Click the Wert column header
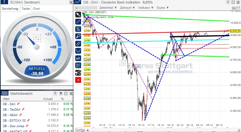This screenshot has width=241, height=132. (x=6, y=99)
